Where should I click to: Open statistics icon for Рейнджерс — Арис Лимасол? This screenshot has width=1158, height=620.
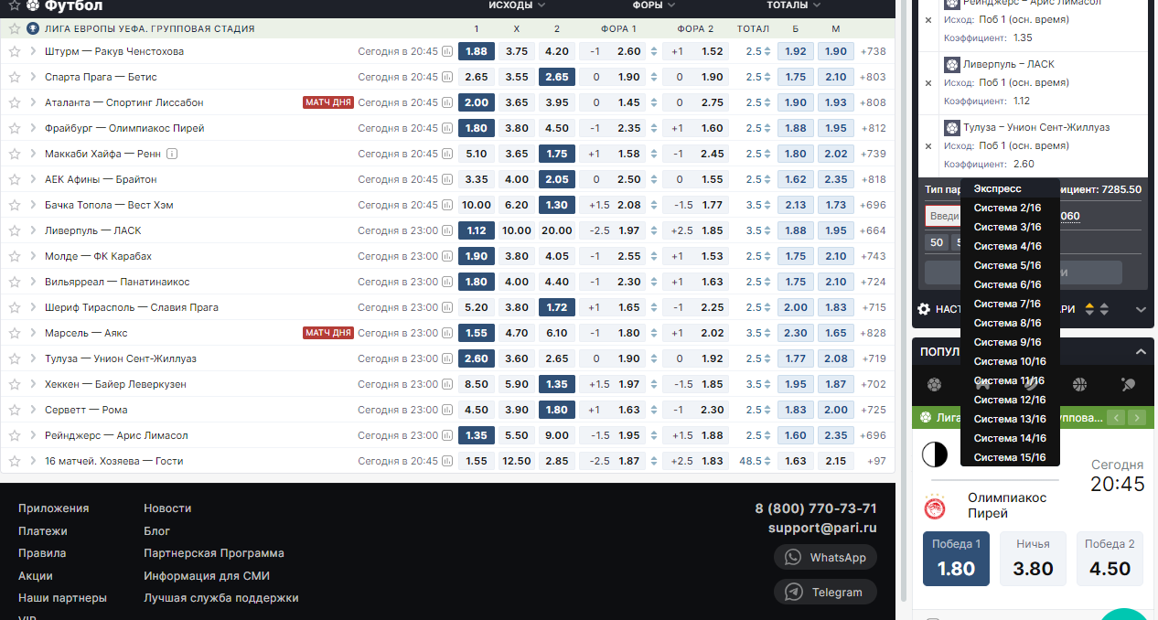pyautogui.click(x=447, y=435)
